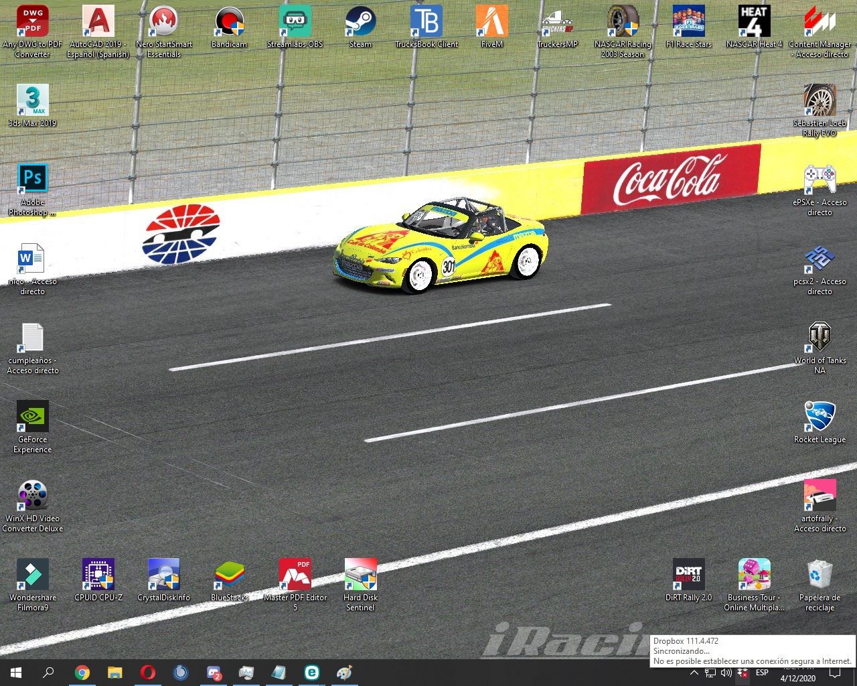Open taskbar search magnifier
The height and width of the screenshot is (686, 857).
click(48, 673)
